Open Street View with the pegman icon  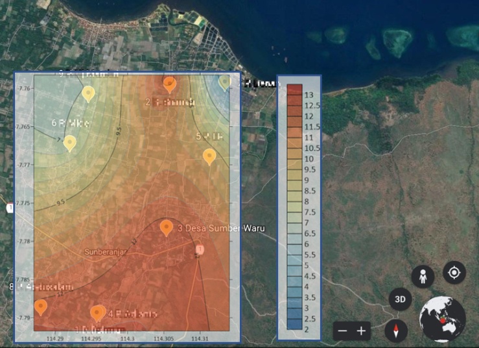pos(423,277)
